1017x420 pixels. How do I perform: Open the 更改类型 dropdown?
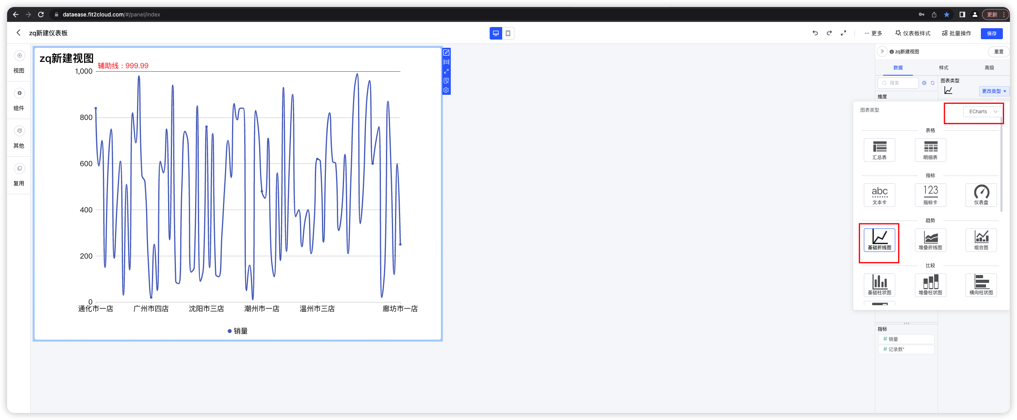(993, 91)
